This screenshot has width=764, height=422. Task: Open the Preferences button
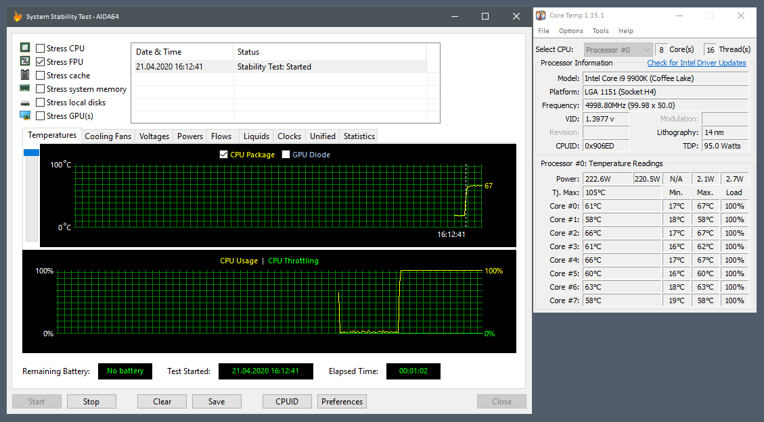pyautogui.click(x=342, y=402)
